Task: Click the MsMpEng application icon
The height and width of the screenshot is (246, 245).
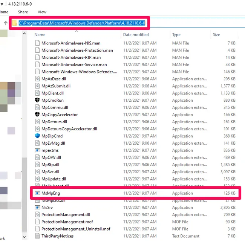Action: tap(37, 193)
